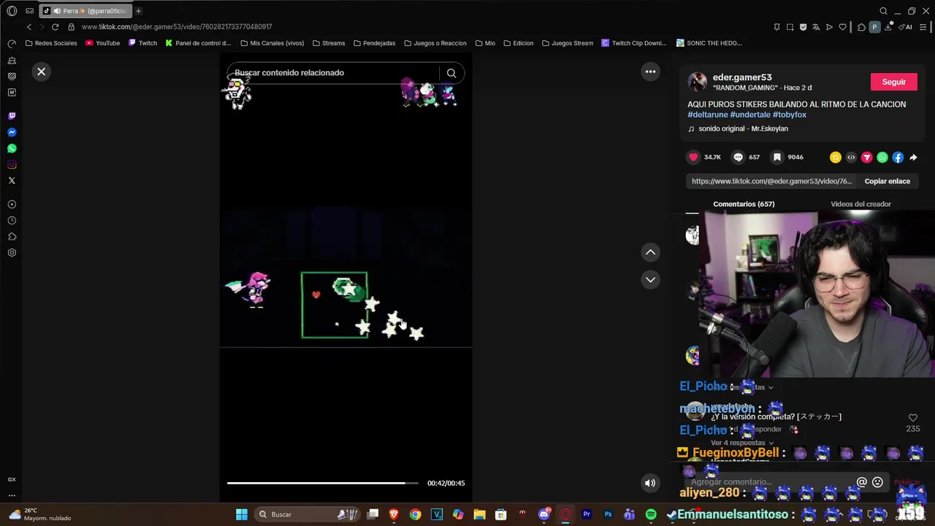The width and height of the screenshot is (935, 526).
Task: Click the magnifier search icon on the video
Action: 451,72
